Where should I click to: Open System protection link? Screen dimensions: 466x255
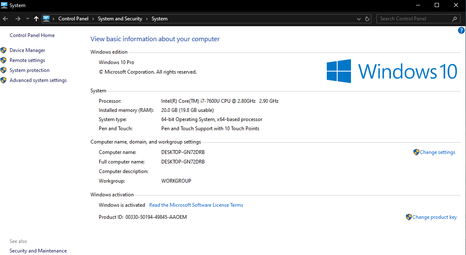[x=29, y=70]
